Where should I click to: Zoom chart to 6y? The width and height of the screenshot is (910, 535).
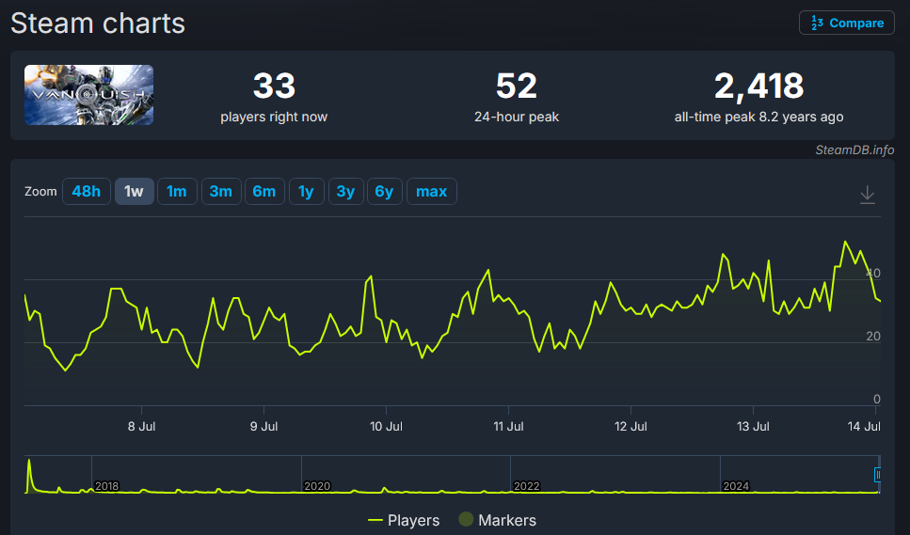pyautogui.click(x=384, y=191)
